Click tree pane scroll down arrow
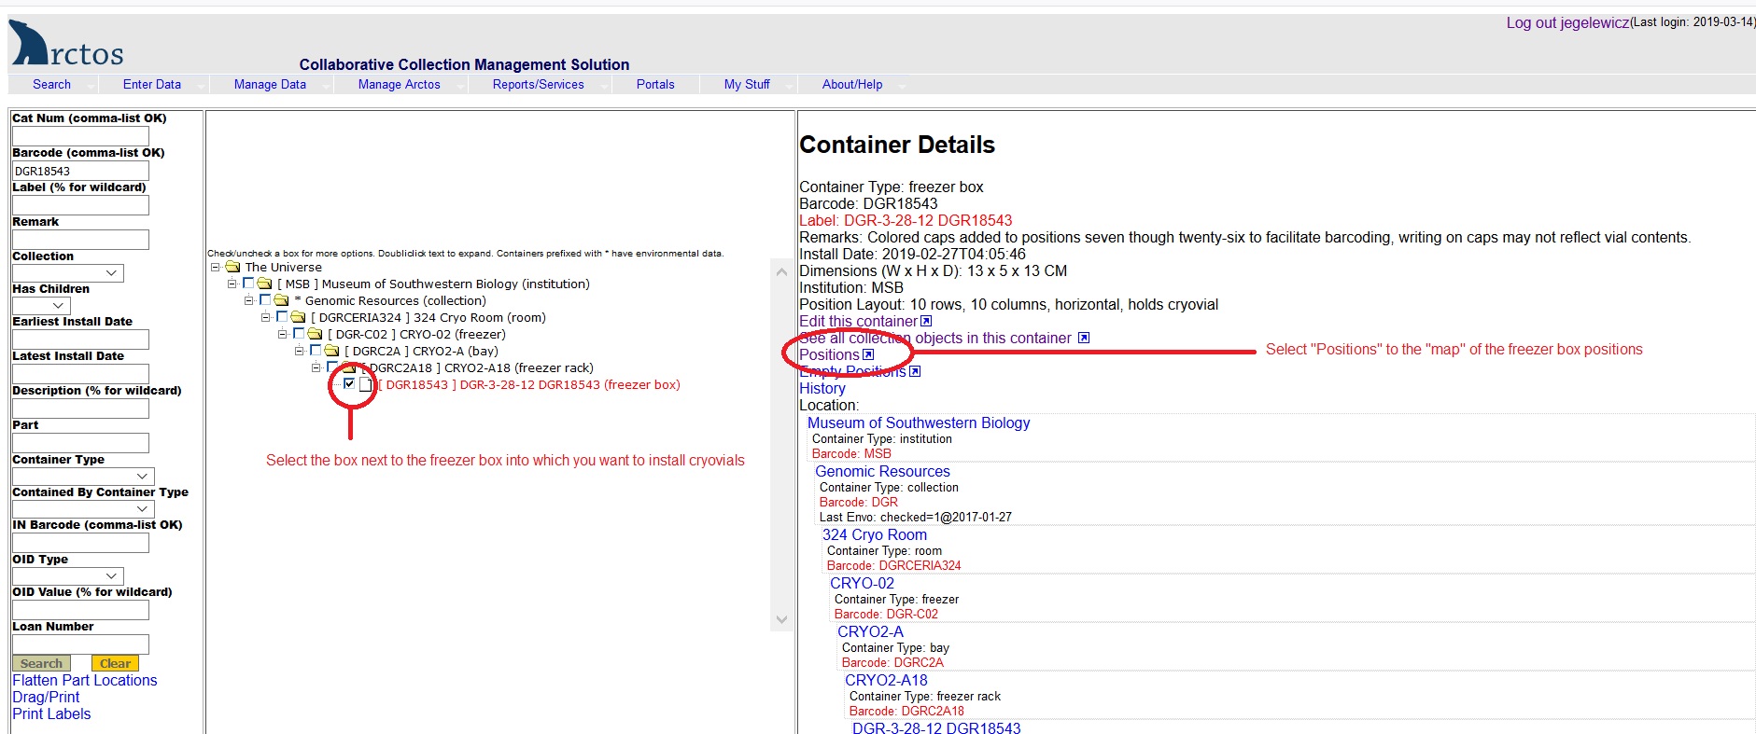Screen dimensions: 1756x734 point(782,619)
